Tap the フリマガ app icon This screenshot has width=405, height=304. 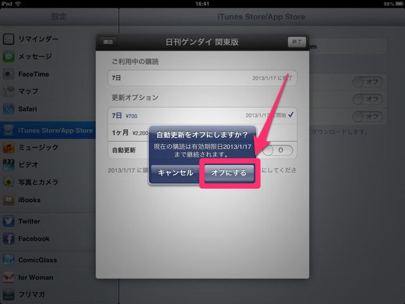[8, 294]
